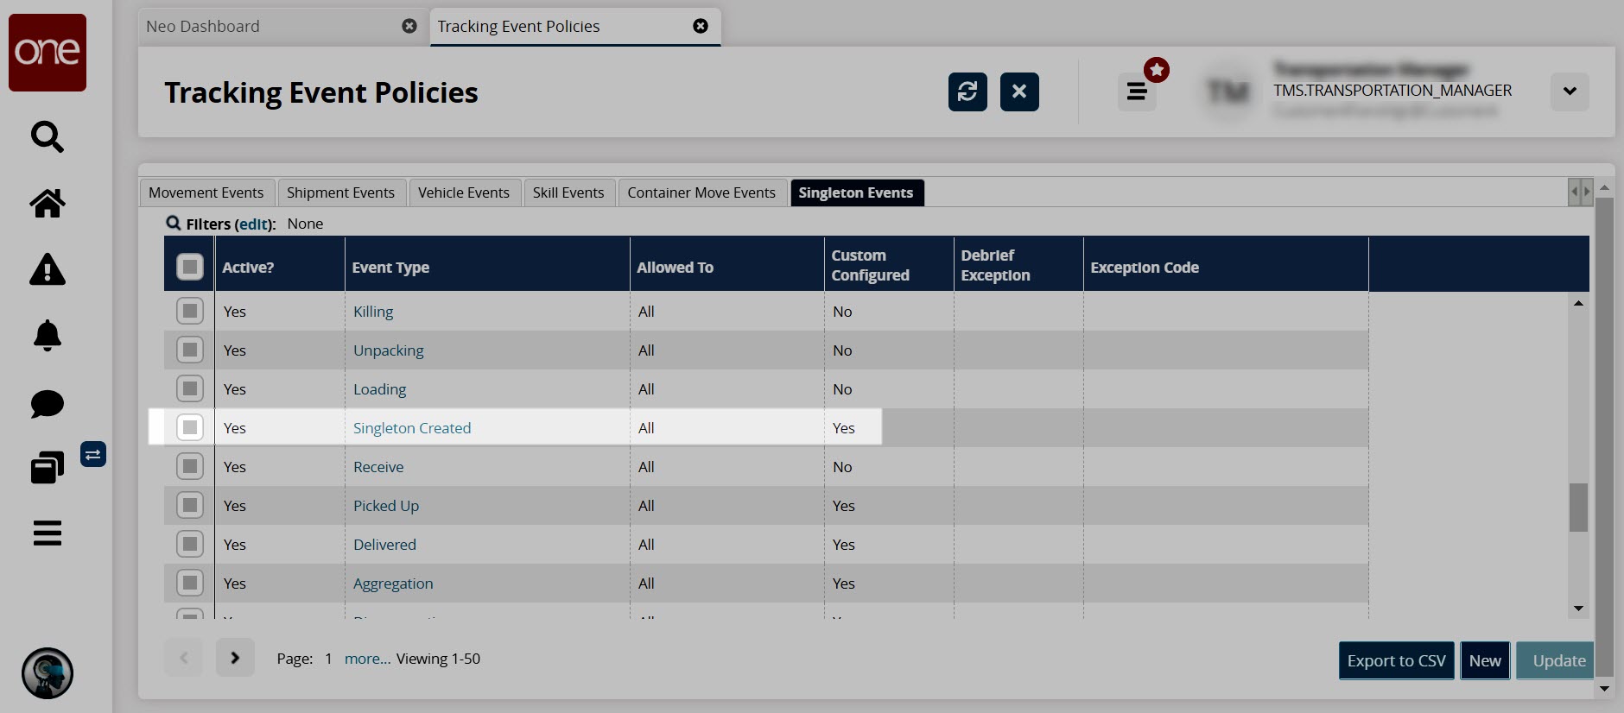The image size is (1624, 713).
Task: Check the select-all checkbox in table header
Action: (190, 267)
